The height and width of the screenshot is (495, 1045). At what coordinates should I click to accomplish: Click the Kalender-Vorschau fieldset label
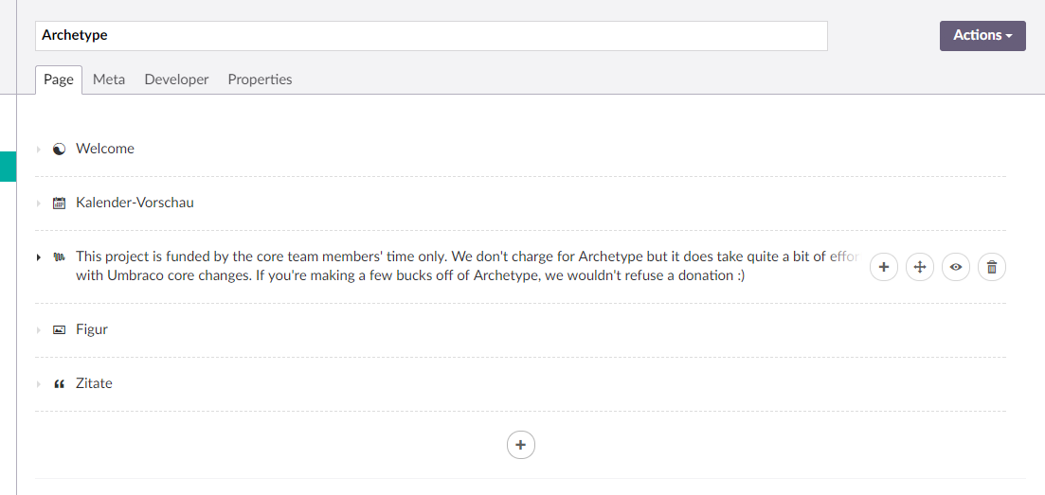(135, 203)
